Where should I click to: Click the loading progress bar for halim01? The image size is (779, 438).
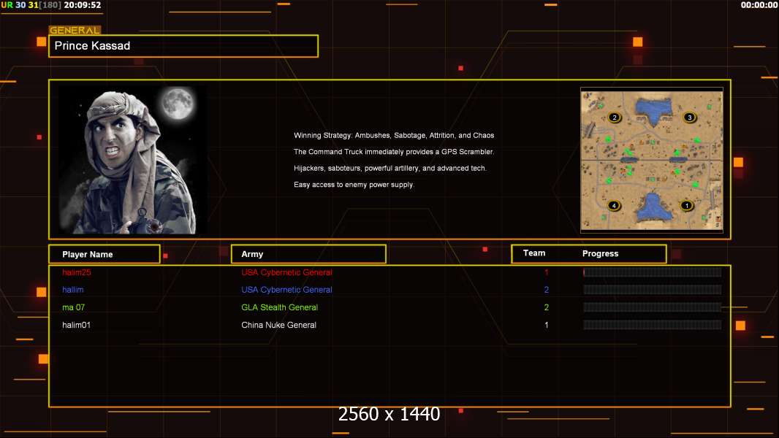(x=652, y=325)
